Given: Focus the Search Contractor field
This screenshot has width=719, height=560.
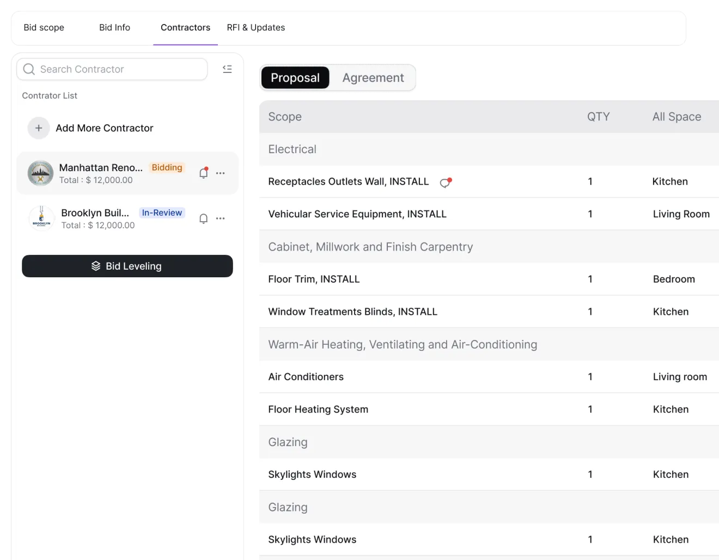Looking at the screenshot, I should point(112,69).
